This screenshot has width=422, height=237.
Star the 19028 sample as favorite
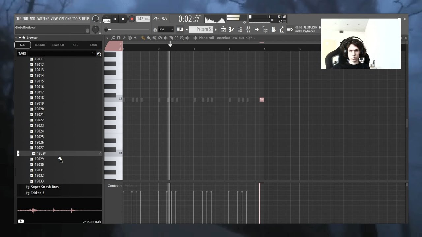[x=100, y=153]
